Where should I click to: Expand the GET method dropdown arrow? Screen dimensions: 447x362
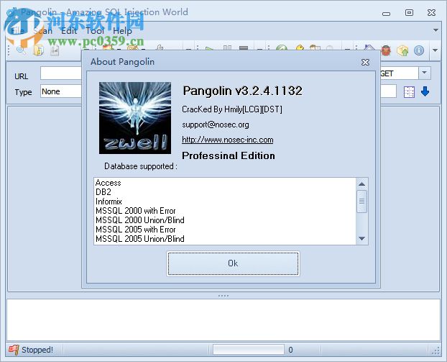click(x=424, y=73)
